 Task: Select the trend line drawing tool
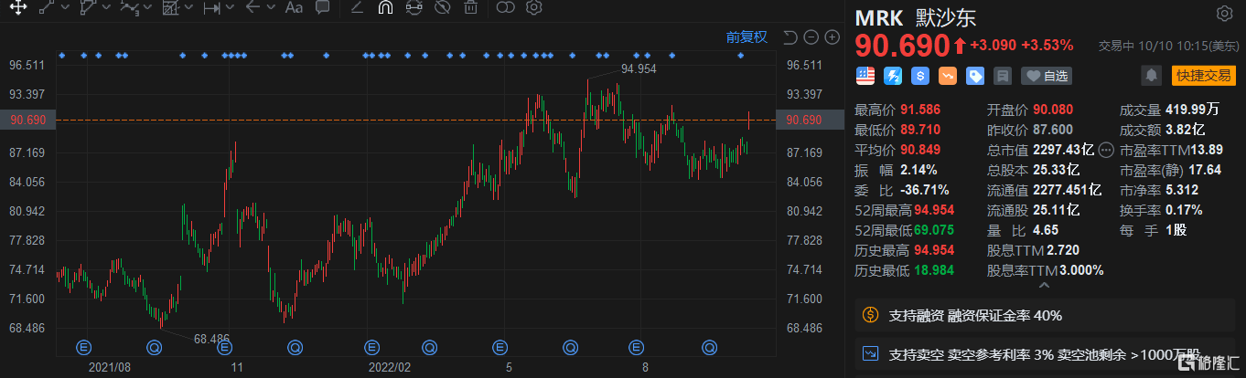(48, 8)
